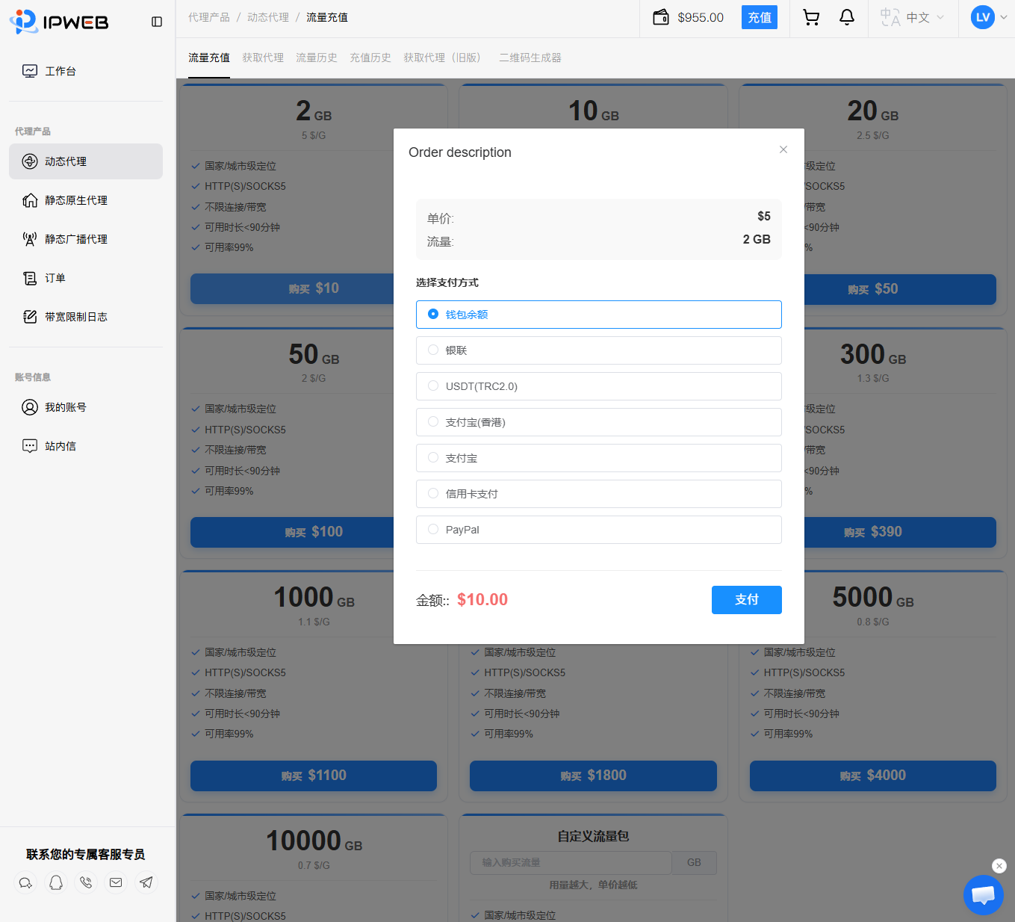This screenshot has width=1015, height=922.
Task: Click the 输入购买流量 custom traffic field
Action: [x=571, y=863]
